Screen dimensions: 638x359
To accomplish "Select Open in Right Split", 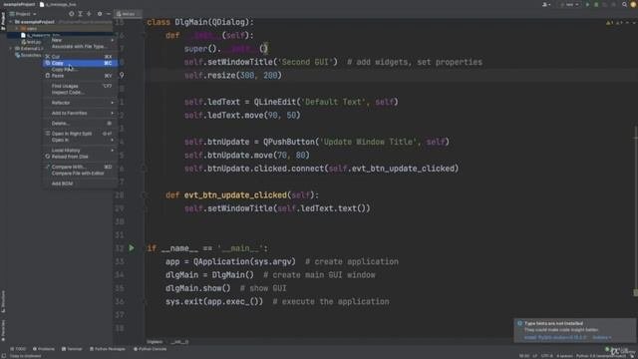I will pos(80,134).
